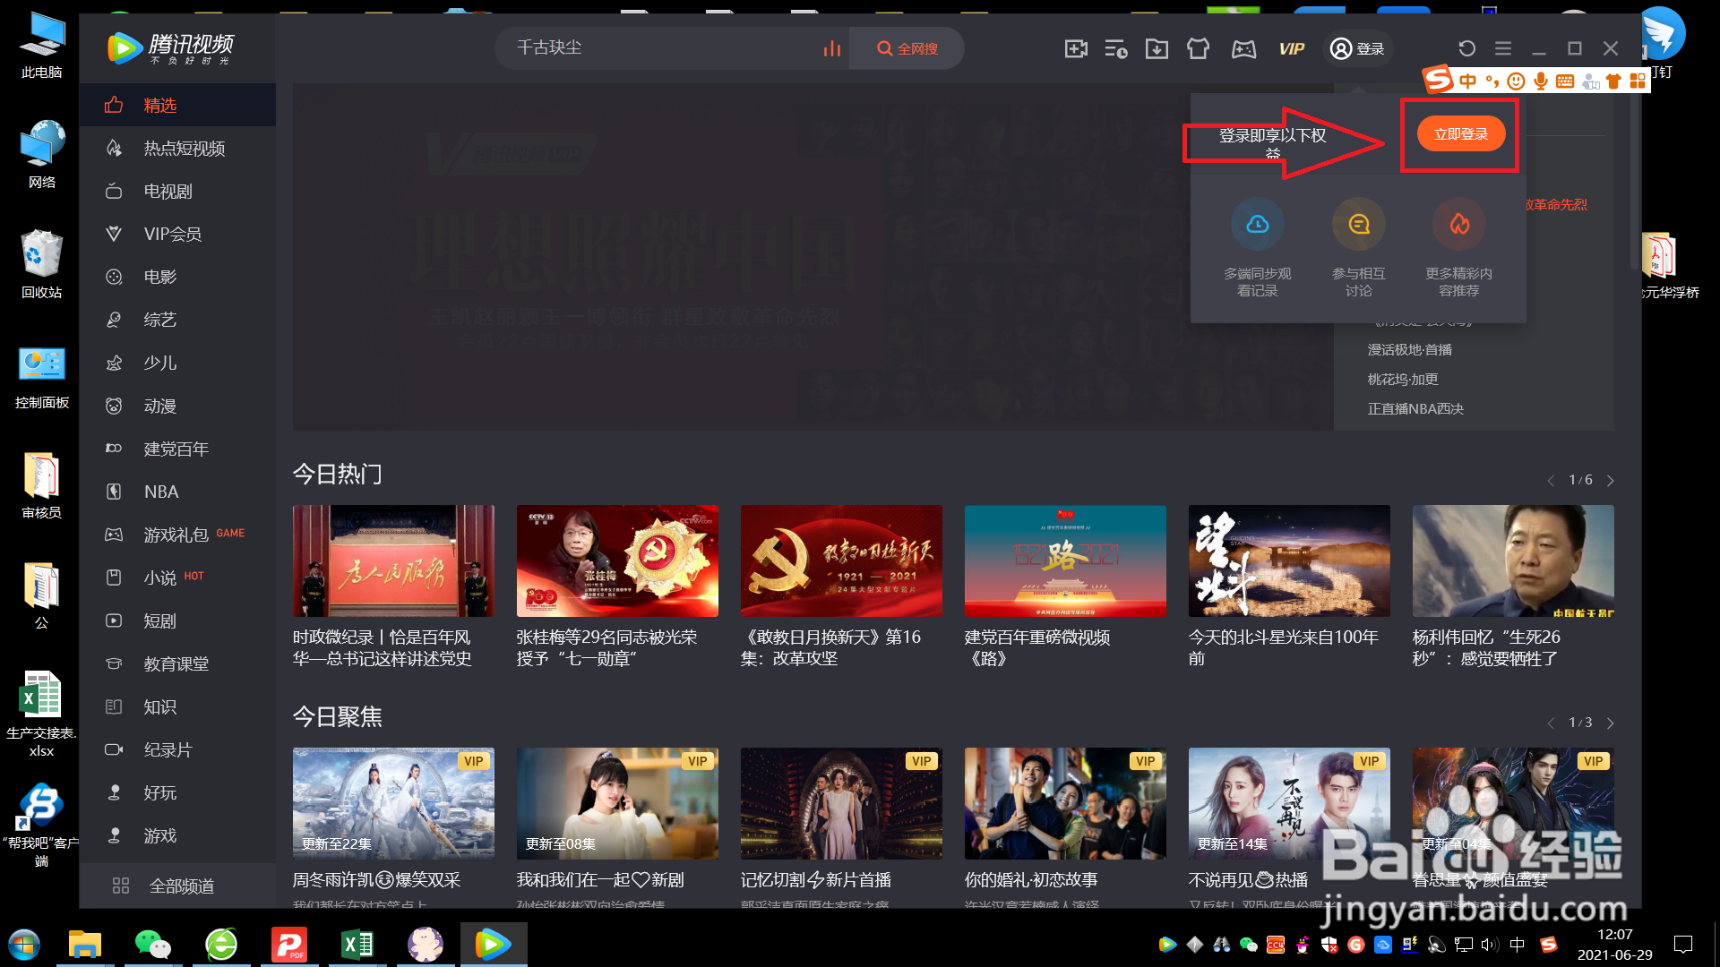Open 全部频道 at sidebar bottom
Image resolution: width=1720 pixels, height=967 pixels.
[x=181, y=886]
